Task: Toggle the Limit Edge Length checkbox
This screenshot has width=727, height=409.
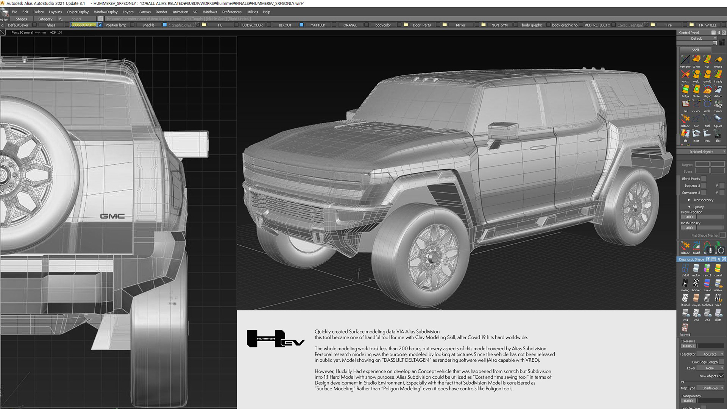Action: coord(722,362)
